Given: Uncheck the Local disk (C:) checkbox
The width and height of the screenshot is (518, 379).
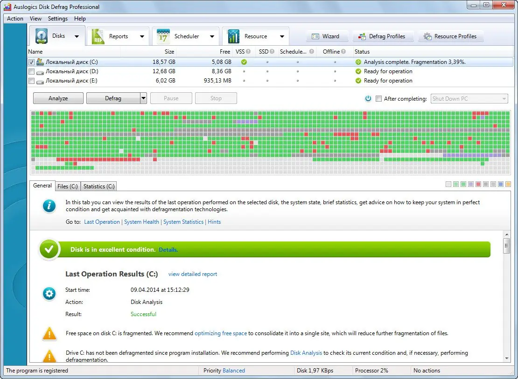Looking at the screenshot, I should [x=31, y=62].
